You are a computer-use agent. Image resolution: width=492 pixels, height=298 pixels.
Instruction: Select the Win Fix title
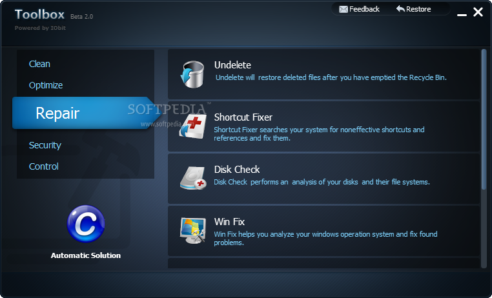pyautogui.click(x=229, y=222)
